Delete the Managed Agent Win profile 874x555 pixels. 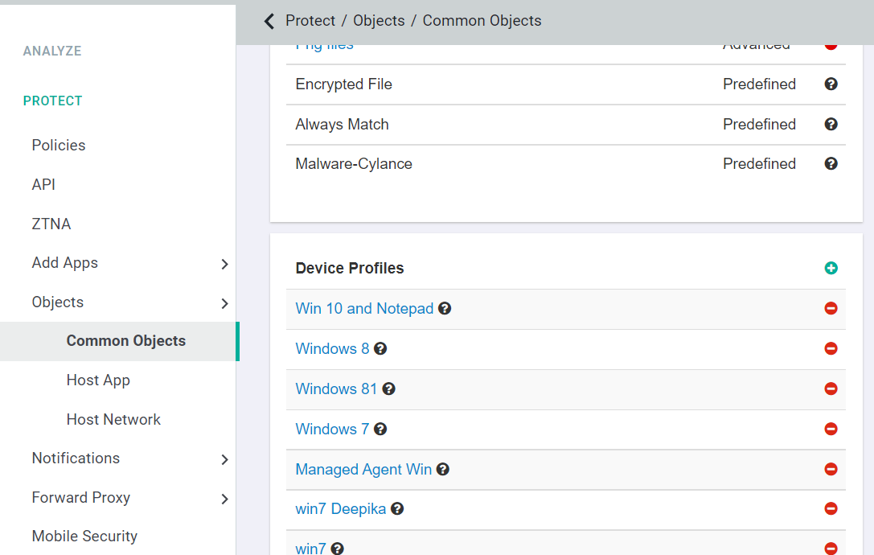(831, 469)
